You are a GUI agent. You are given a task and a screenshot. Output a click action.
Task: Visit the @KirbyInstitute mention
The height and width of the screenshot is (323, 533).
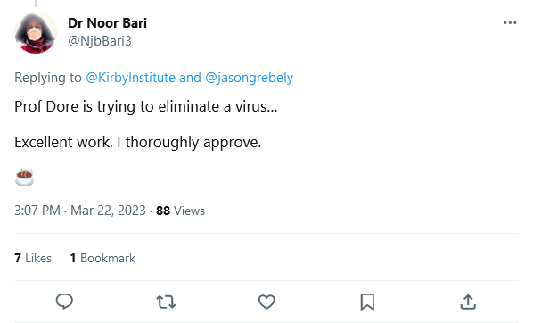(x=130, y=78)
